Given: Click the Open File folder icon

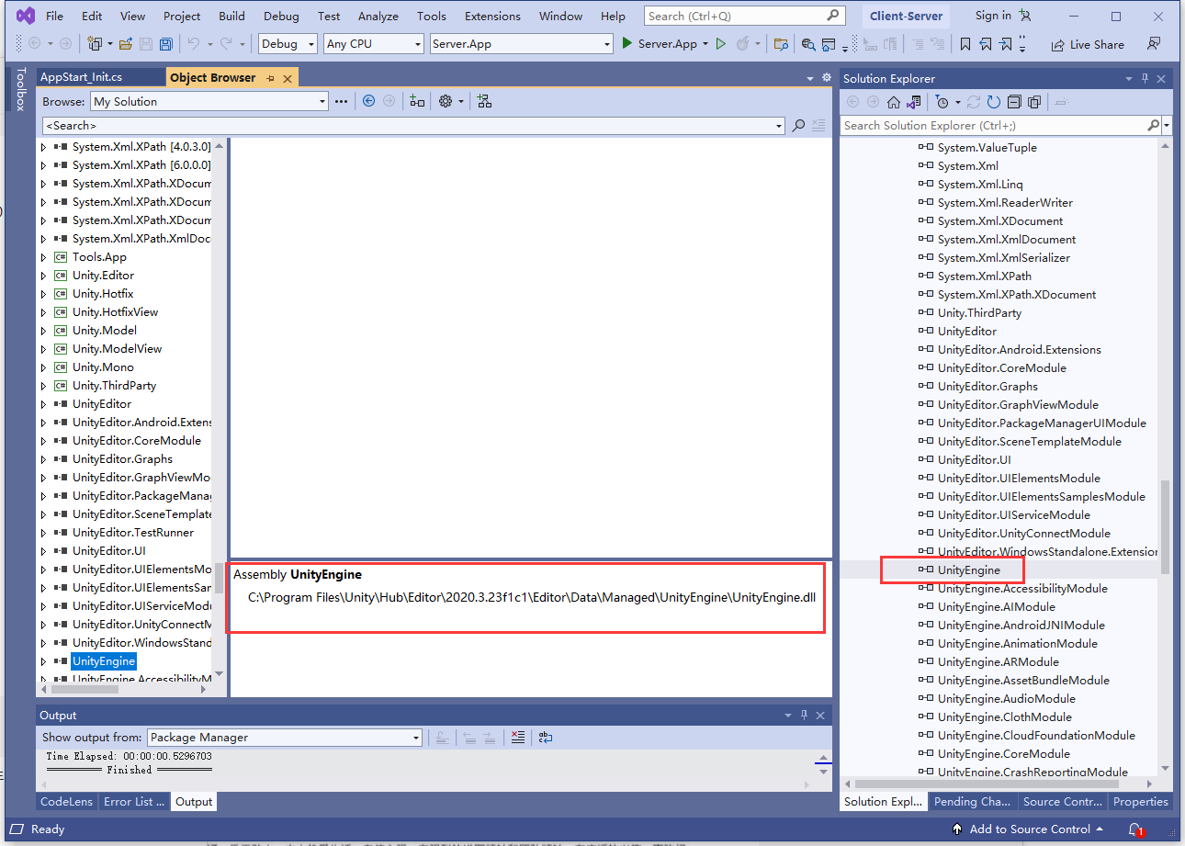Looking at the screenshot, I should (125, 43).
